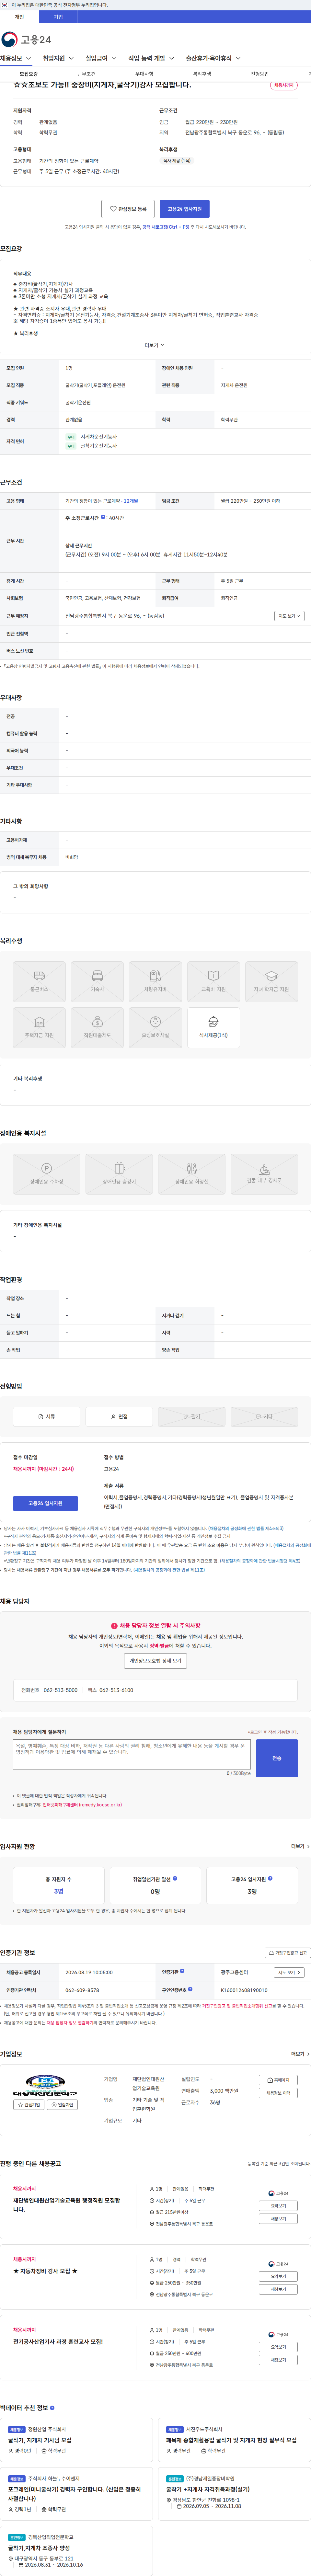
Task: Click the 고용24 logo
Action: coord(26,39)
